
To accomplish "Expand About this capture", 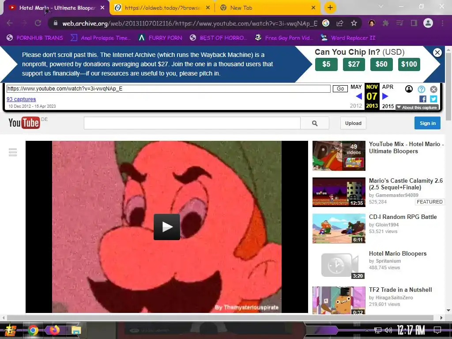I will coord(417,107).
